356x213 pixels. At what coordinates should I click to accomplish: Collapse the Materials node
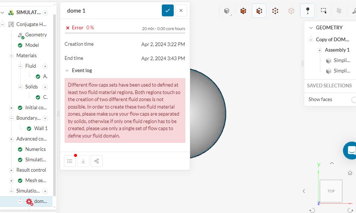[x=11, y=56]
